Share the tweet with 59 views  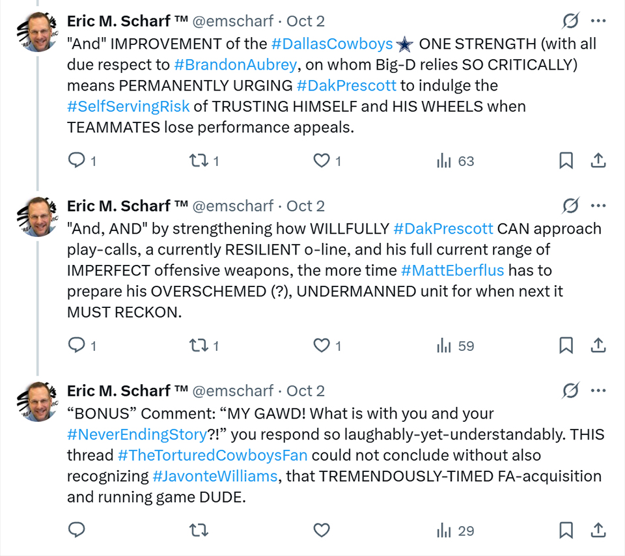(x=598, y=346)
